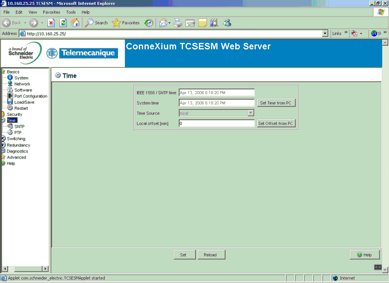Open the Network page in the tree

[22, 84]
